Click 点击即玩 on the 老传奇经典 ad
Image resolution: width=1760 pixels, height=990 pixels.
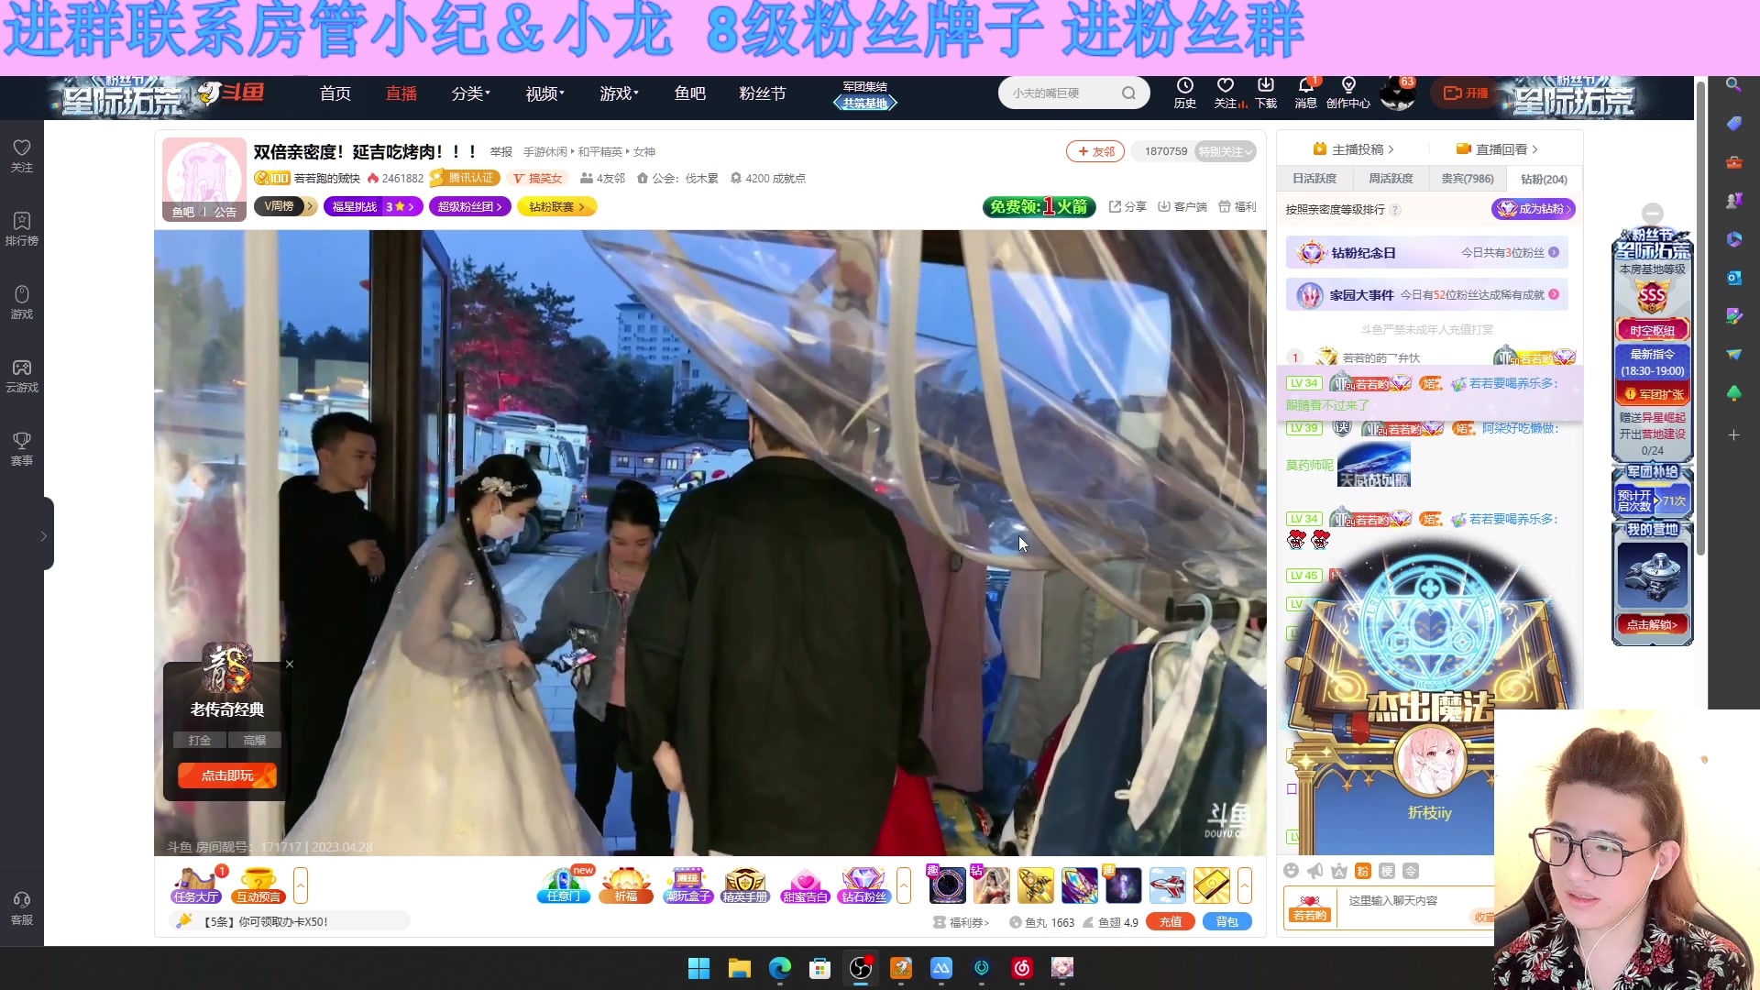tap(225, 775)
